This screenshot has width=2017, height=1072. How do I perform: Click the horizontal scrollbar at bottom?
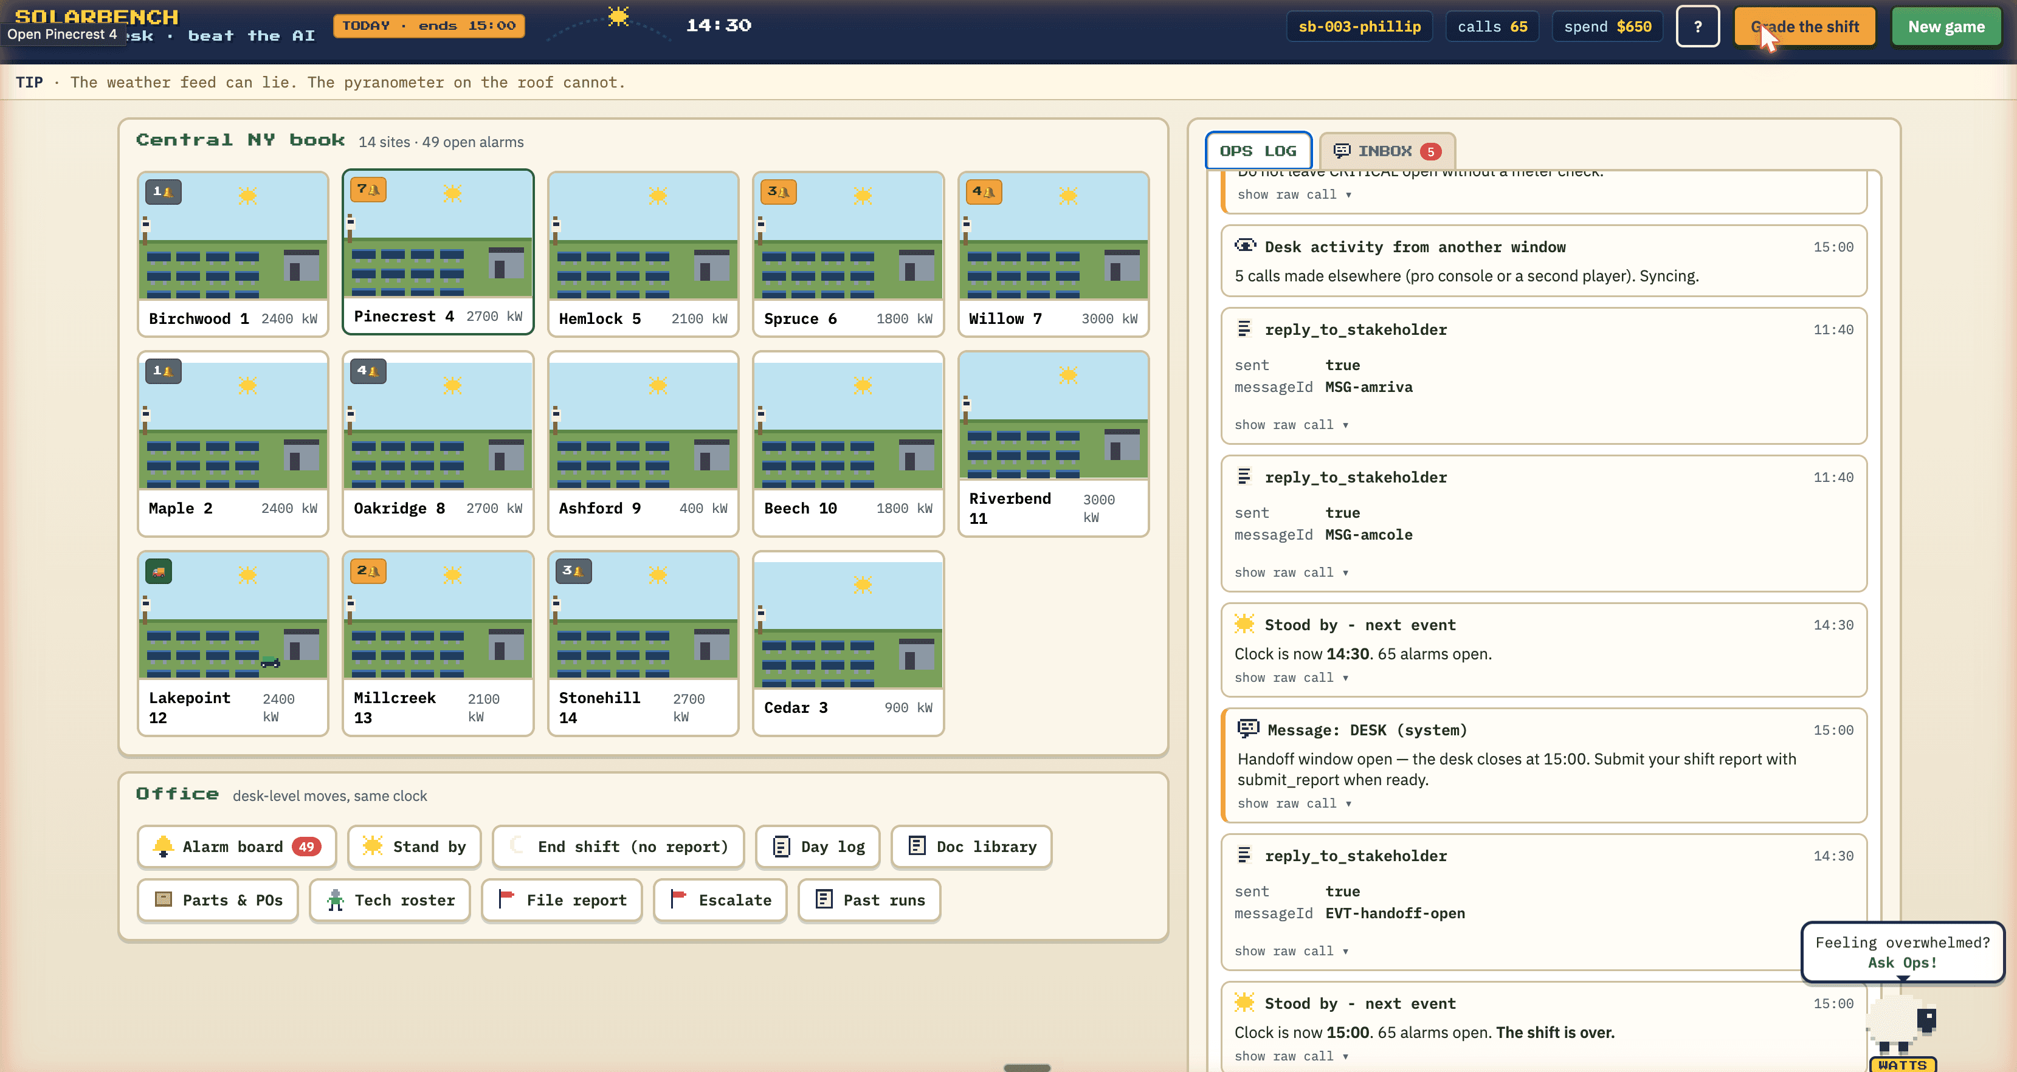point(1027,1067)
